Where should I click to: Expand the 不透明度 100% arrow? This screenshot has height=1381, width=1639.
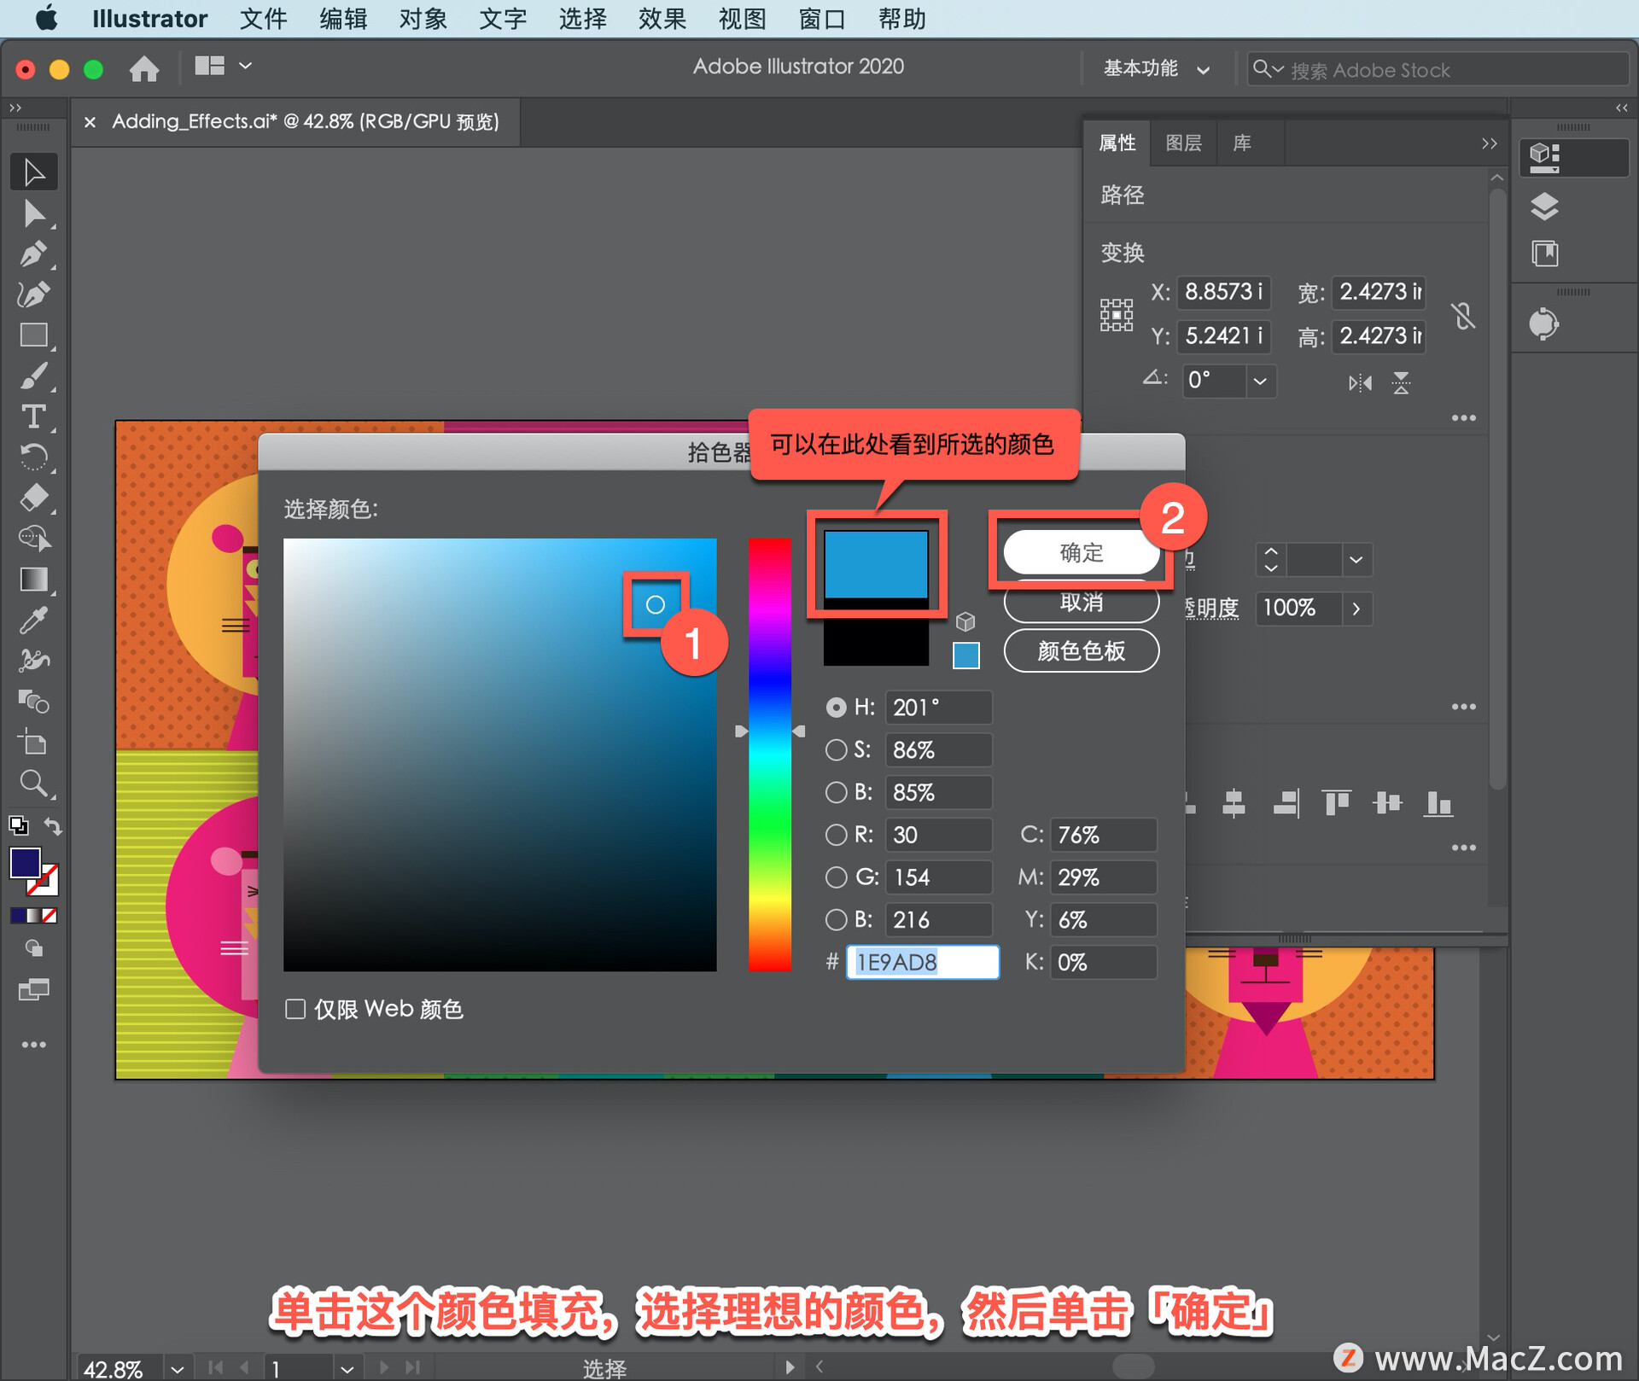pyautogui.click(x=1356, y=609)
